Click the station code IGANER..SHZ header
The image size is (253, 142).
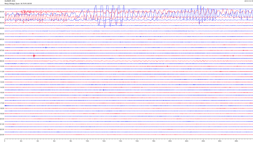click(x=10, y=1)
